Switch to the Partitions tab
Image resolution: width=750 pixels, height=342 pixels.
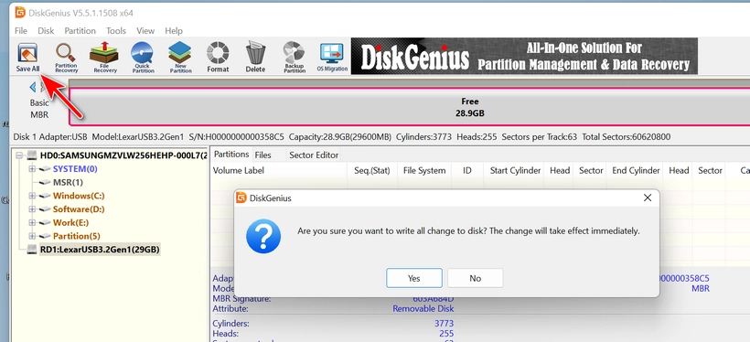coord(231,154)
